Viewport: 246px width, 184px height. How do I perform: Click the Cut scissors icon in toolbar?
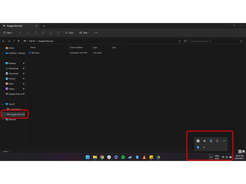click(x=20, y=33)
